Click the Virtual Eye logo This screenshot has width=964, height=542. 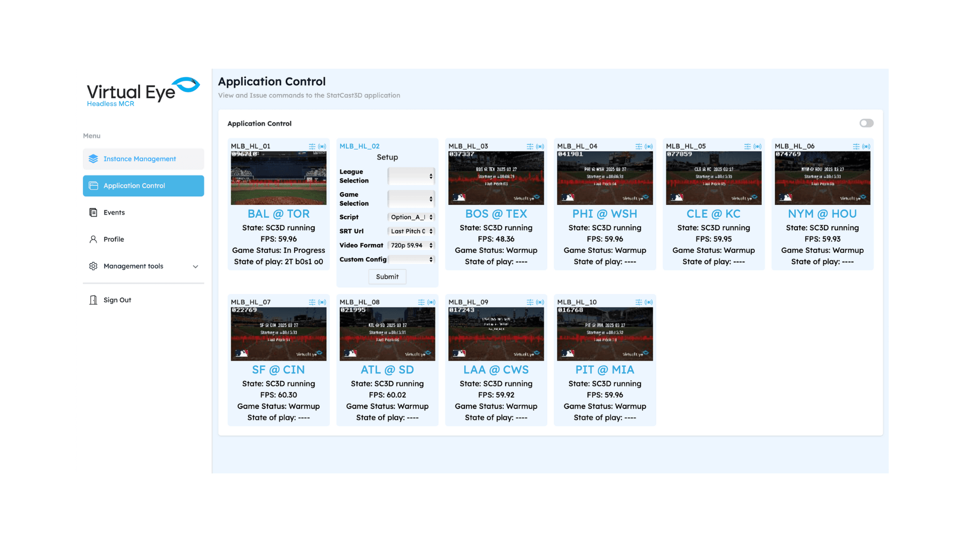click(143, 91)
